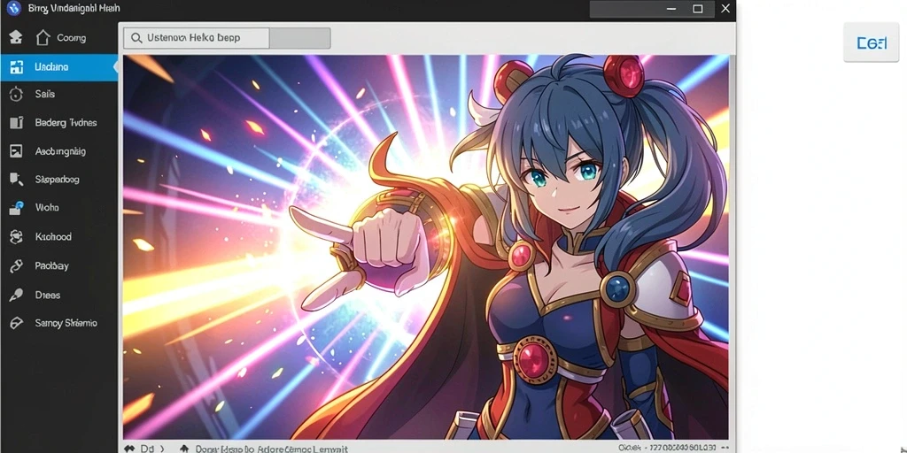The height and width of the screenshot is (453, 907).
Task: Click the Cooing home icon in sidebar
Action: tap(43, 38)
